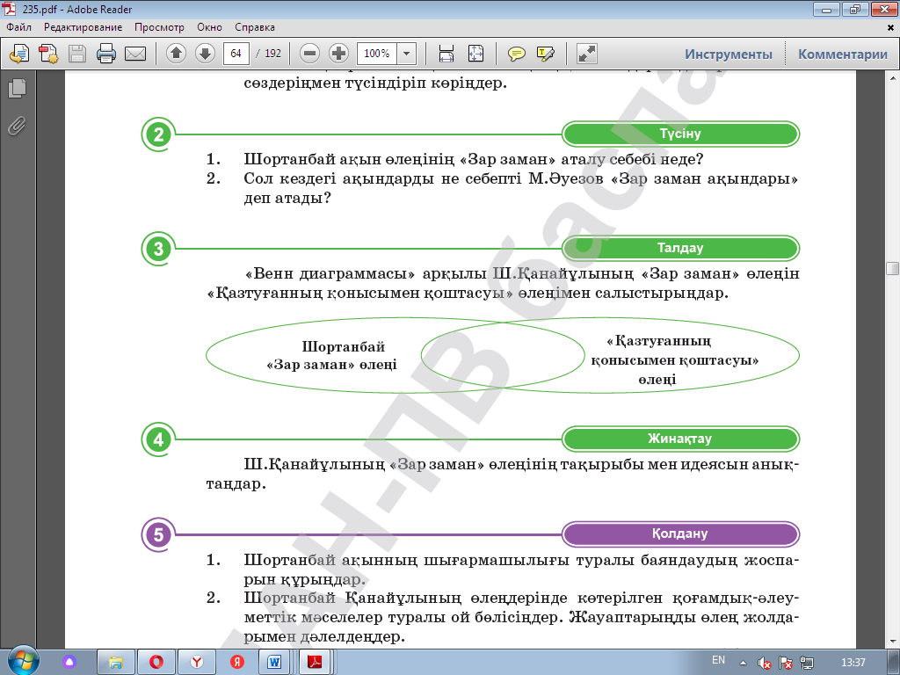Open the Редактирование menu

click(x=83, y=27)
